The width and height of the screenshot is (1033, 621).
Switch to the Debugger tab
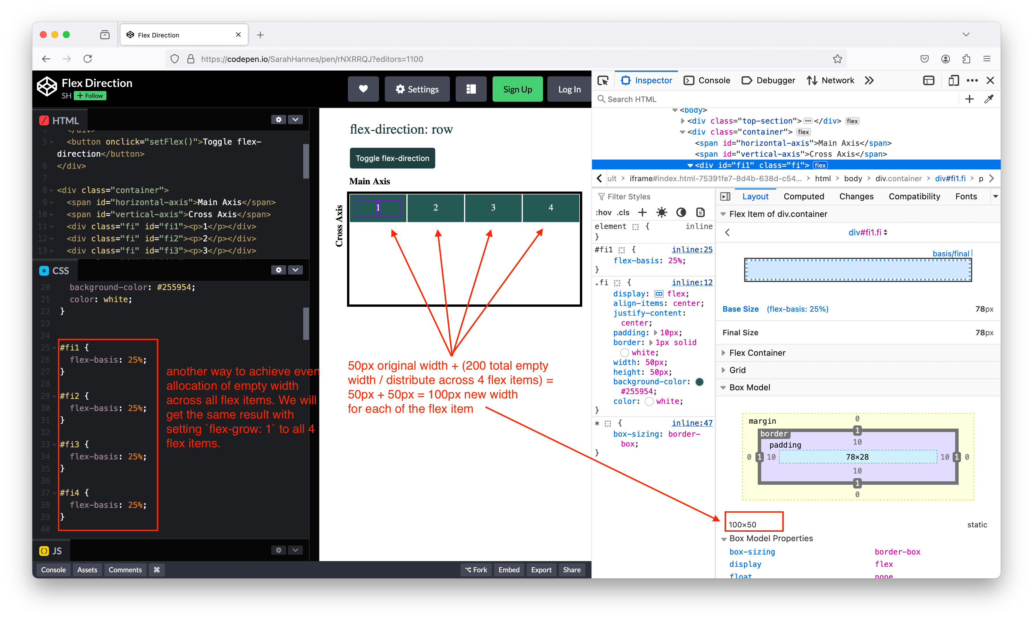click(x=768, y=80)
